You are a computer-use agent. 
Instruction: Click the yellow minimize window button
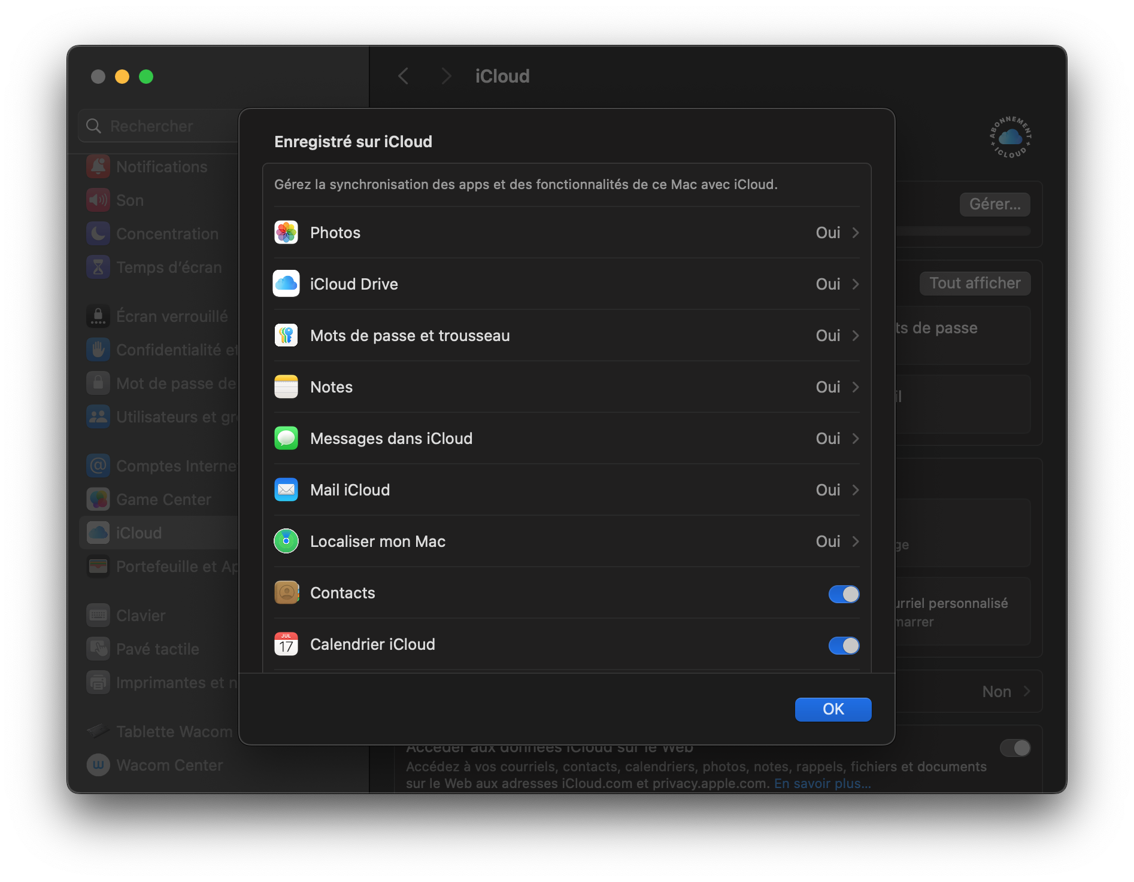tap(122, 77)
